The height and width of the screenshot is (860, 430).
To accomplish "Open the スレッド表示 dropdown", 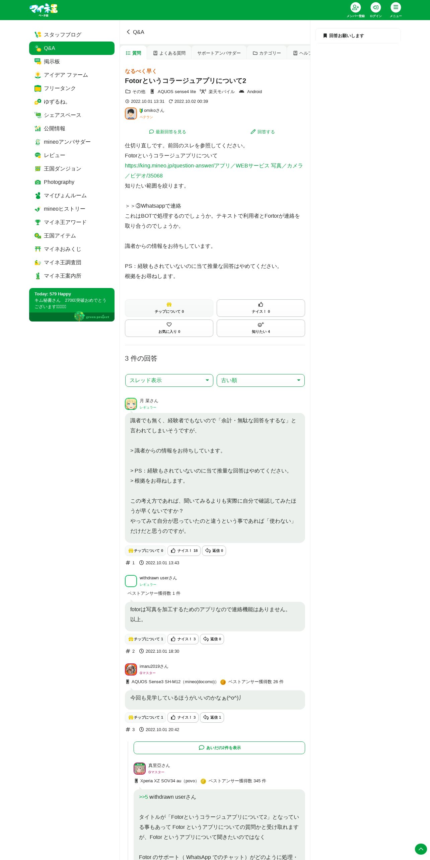I will [x=169, y=380].
